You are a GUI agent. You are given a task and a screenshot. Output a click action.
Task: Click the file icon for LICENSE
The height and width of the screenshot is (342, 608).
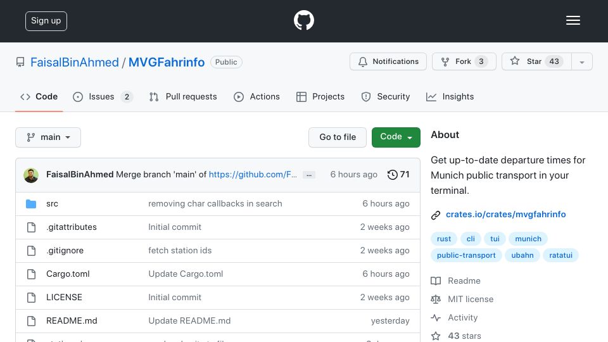(x=32, y=298)
